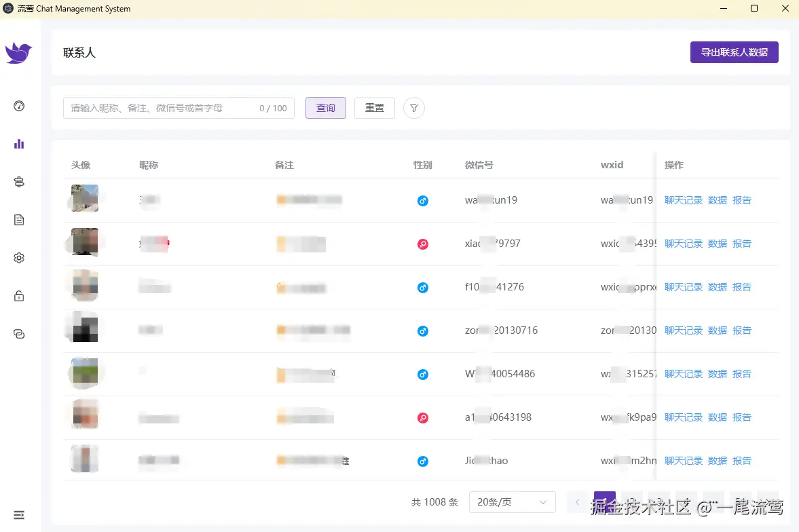Select the highlighted current page button
The height and width of the screenshot is (532, 799).
604,502
